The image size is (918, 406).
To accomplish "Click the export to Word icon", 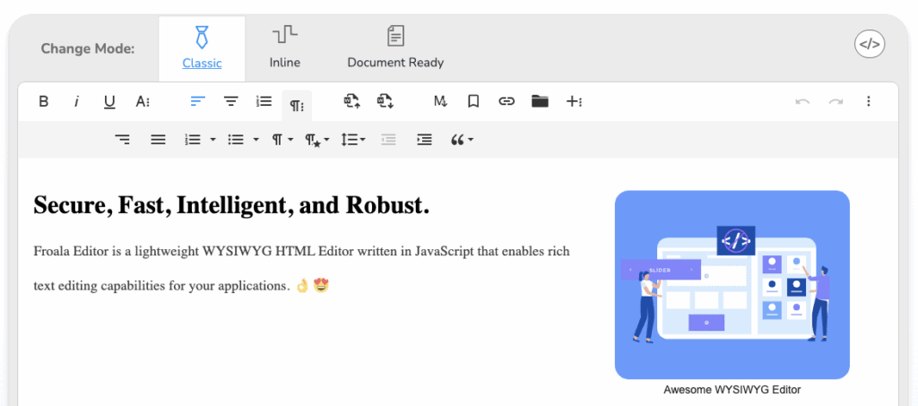I will click(385, 101).
